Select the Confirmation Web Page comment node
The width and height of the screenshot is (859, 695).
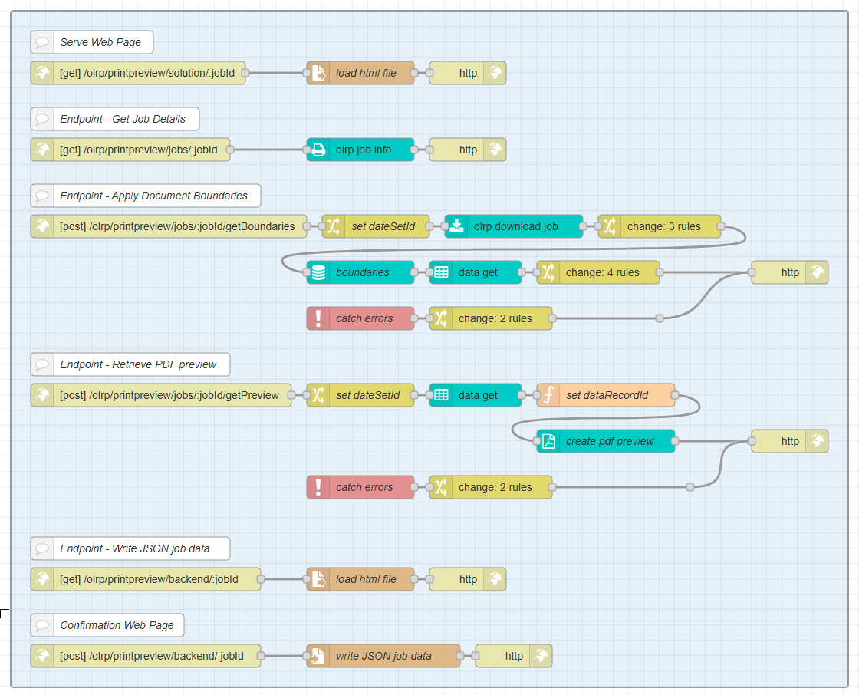[x=117, y=625]
